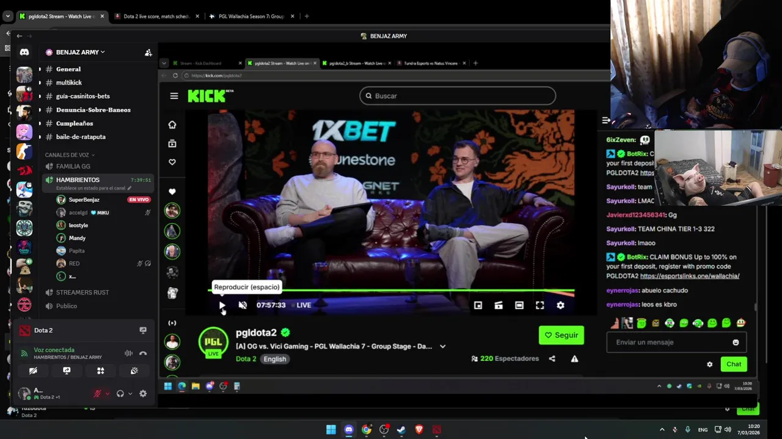Open chat settings gear beside the Chat button
The image size is (782, 439).
[709, 364]
